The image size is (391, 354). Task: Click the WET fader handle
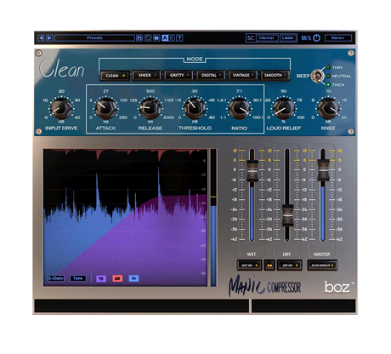(252, 170)
